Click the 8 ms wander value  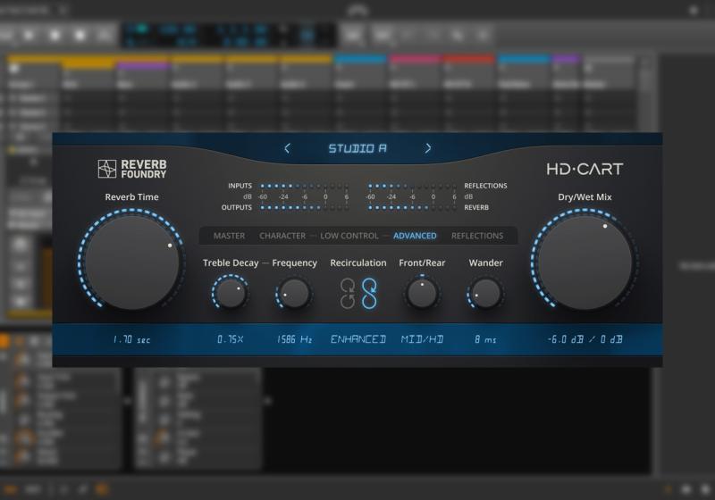[x=485, y=339]
